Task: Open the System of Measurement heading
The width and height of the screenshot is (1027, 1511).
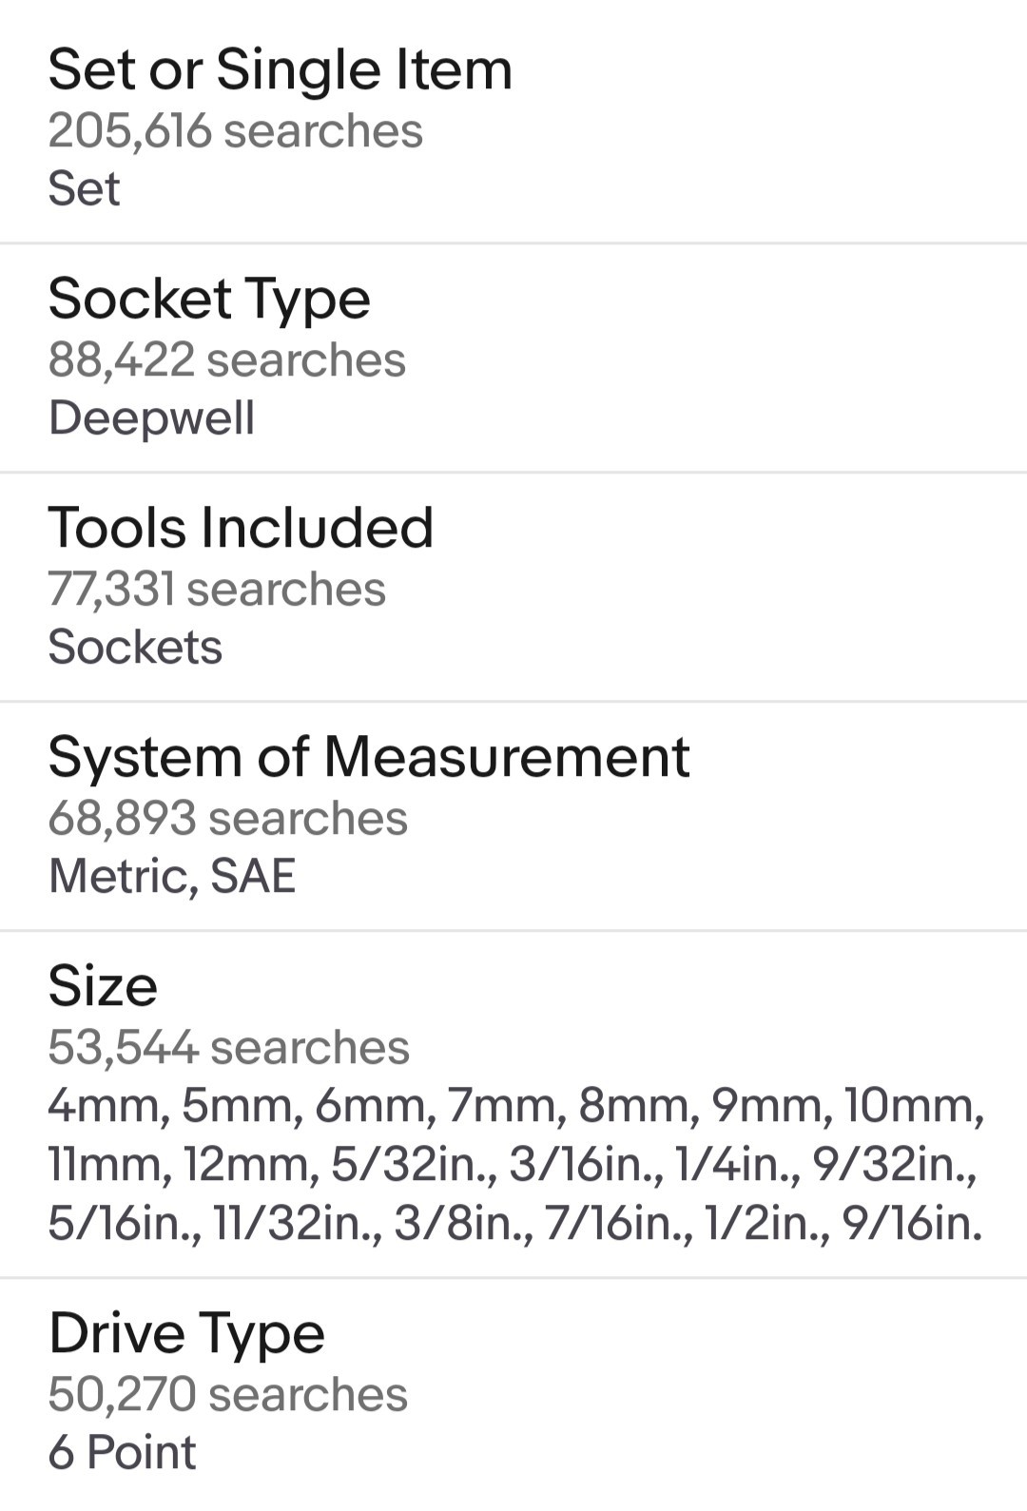Action: tap(369, 758)
